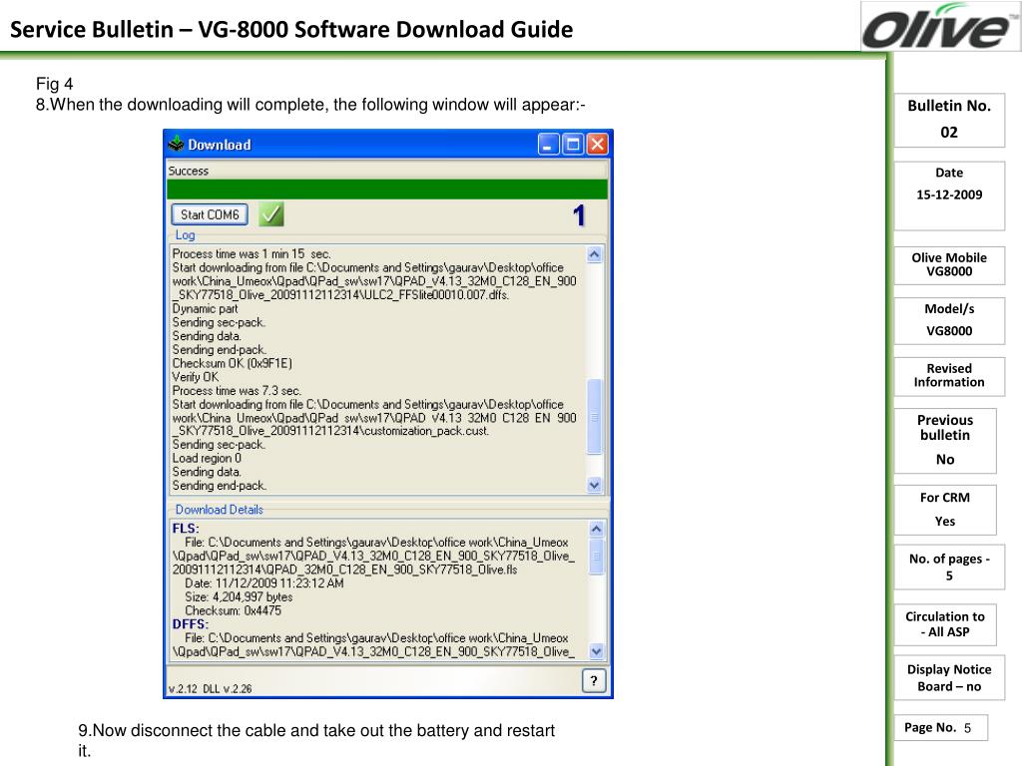
Task: Click the Log pane scroll down arrow
Action: pyautogui.click(x=595, y=485)
